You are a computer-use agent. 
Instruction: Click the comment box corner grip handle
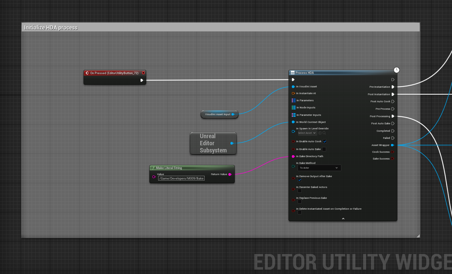[x=418, y=236]
